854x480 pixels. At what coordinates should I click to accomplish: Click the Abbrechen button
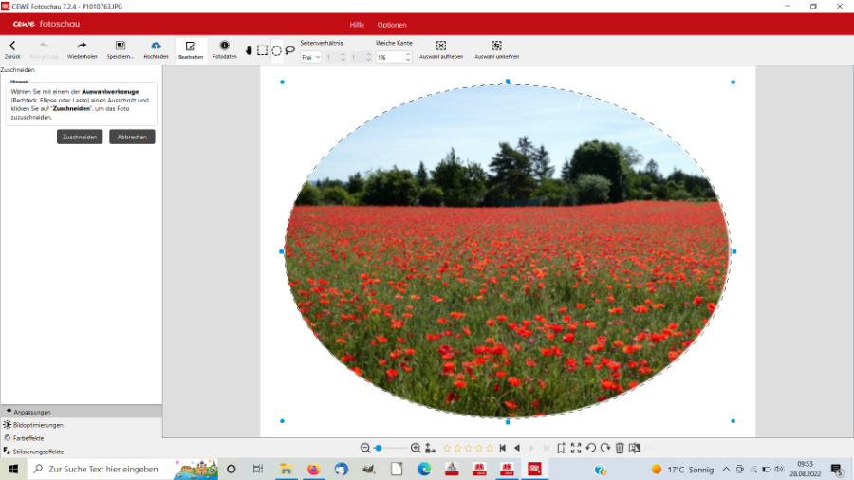click(132, 137)
